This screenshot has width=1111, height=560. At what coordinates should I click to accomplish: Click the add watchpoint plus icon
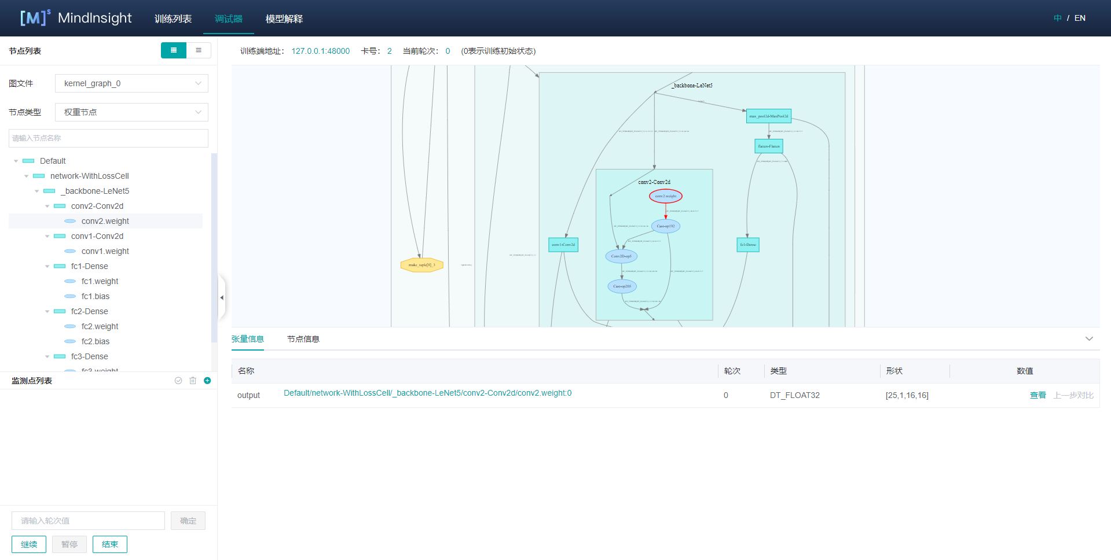pyautogui.click(x=207, y=381)
